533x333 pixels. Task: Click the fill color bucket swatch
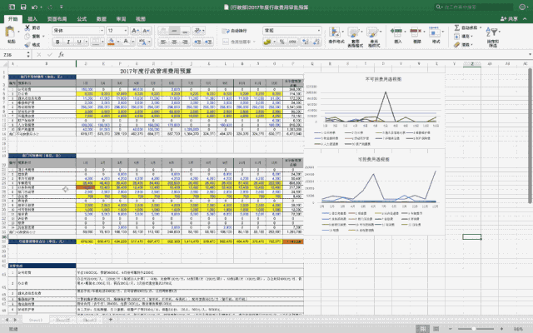click(111, 42)
